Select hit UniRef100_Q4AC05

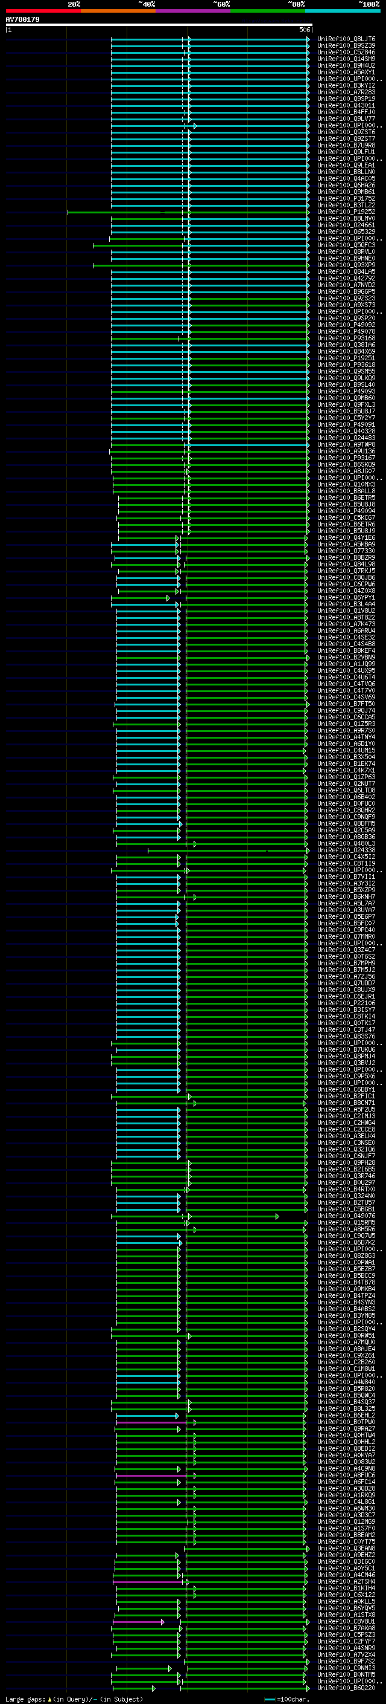click(346, 178)
